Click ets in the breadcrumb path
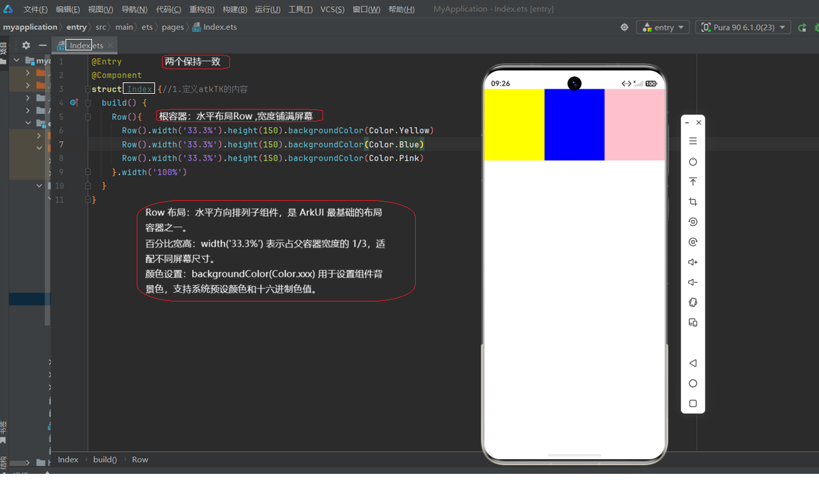This screenshot has width=819, height=494. click(x=147, y=27)
